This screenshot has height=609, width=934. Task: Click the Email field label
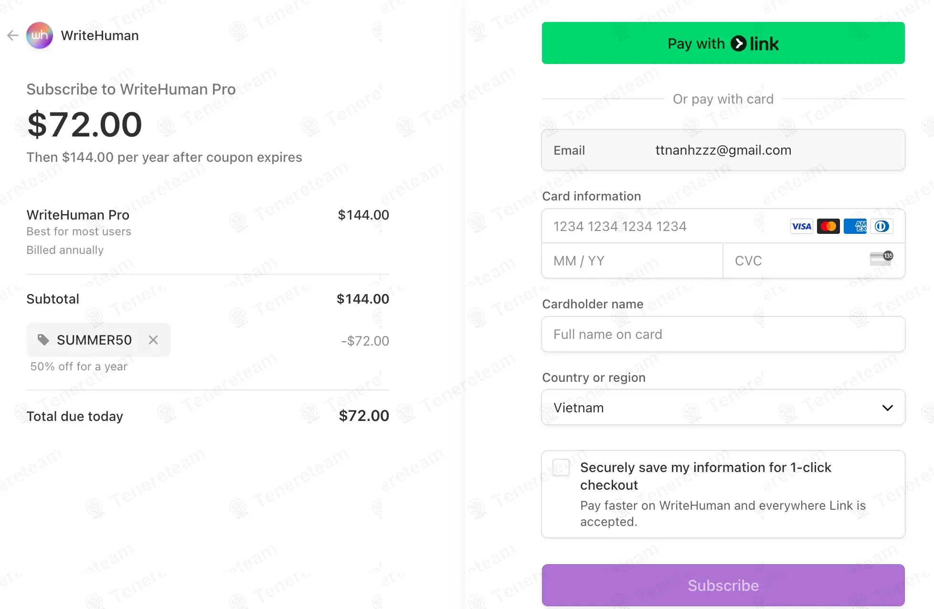click(569, 150)
